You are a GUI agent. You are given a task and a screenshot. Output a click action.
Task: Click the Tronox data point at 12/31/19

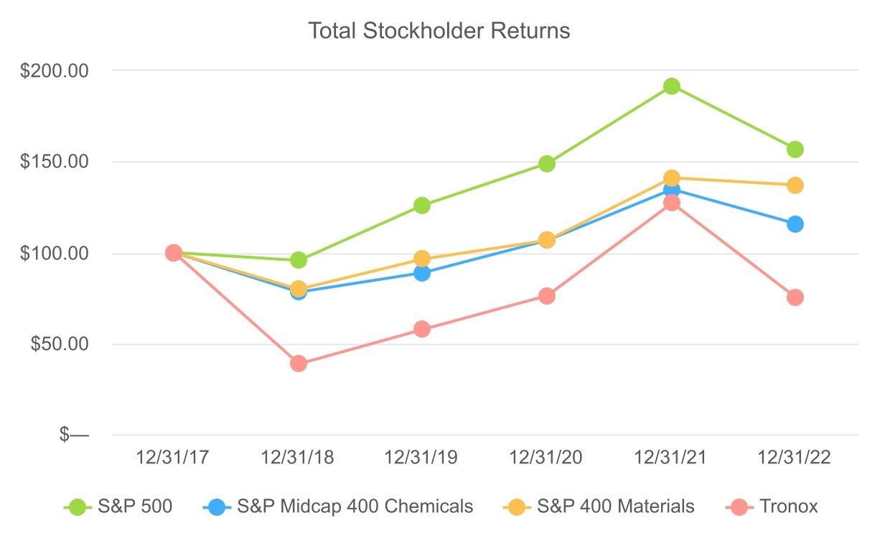click(x=422, y=329)
